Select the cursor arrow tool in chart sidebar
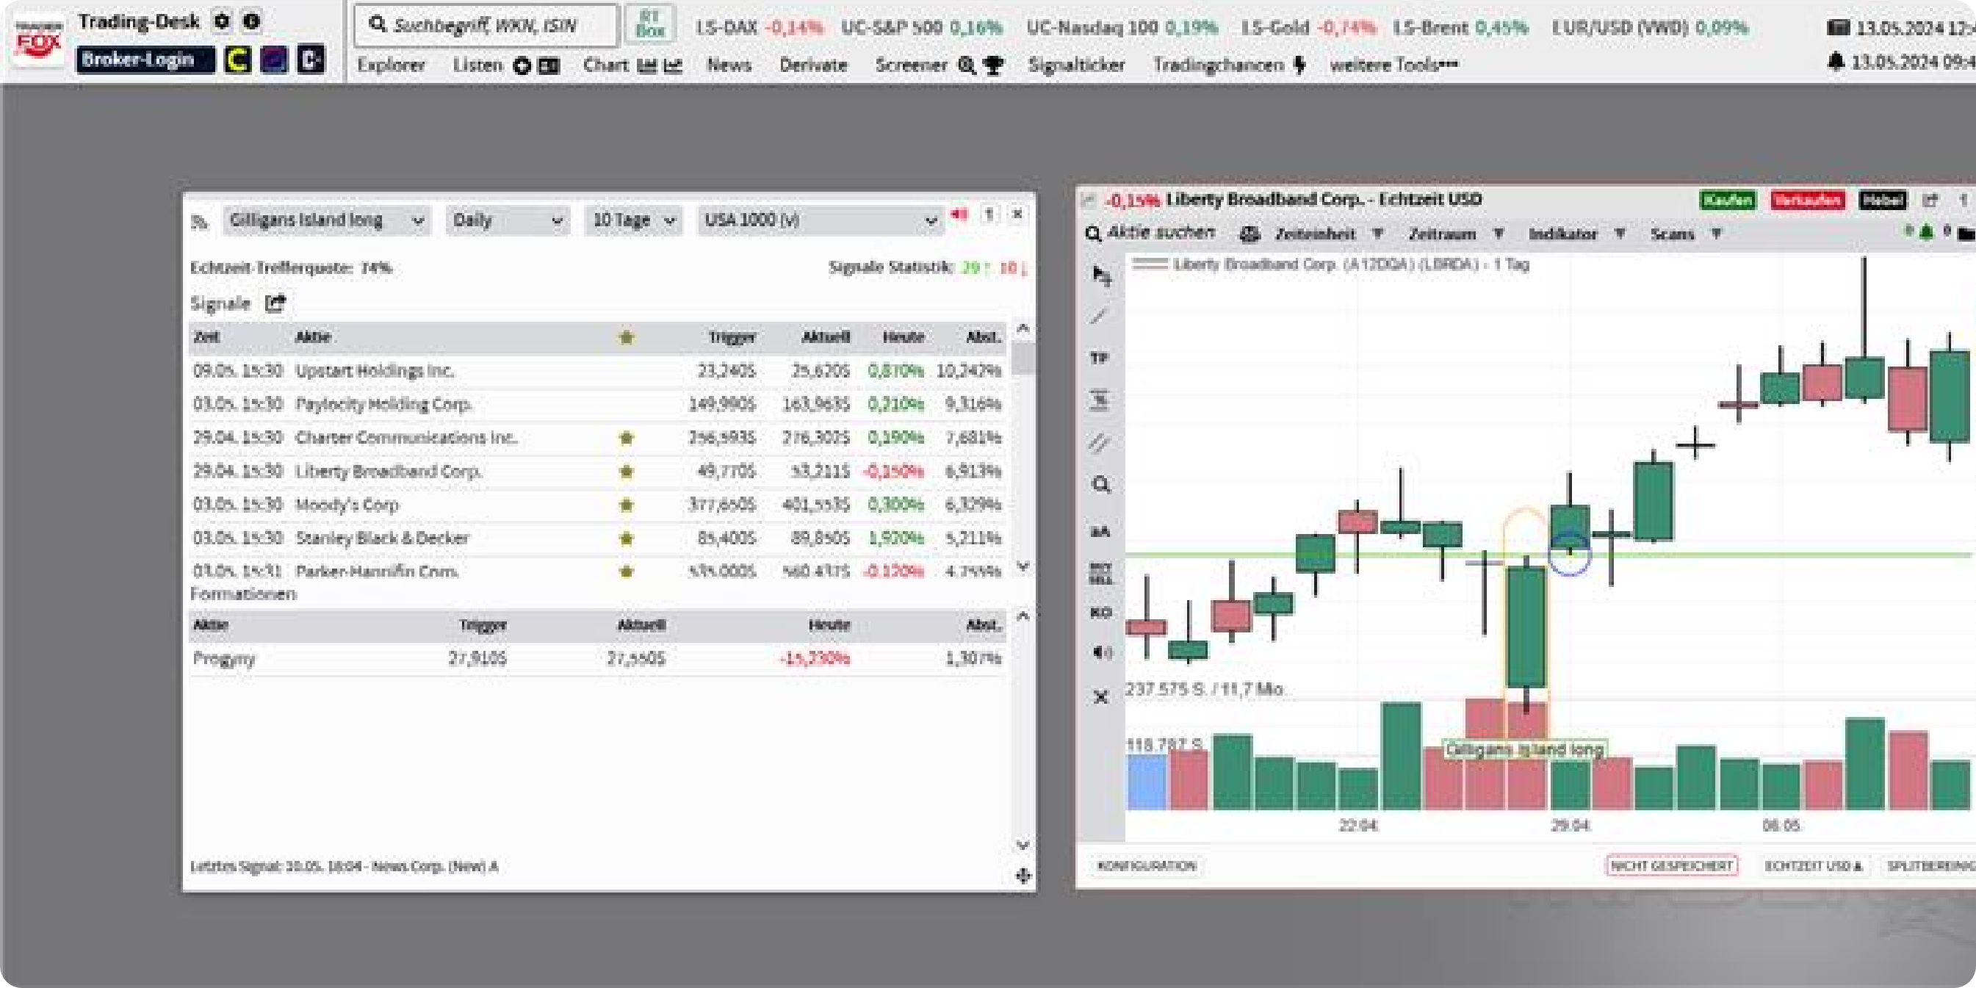1976x988 pixels. [1102, 275]
